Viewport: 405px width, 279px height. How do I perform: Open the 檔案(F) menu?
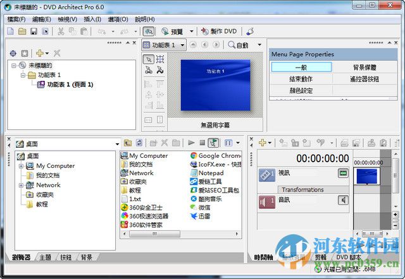pos(16,20)
